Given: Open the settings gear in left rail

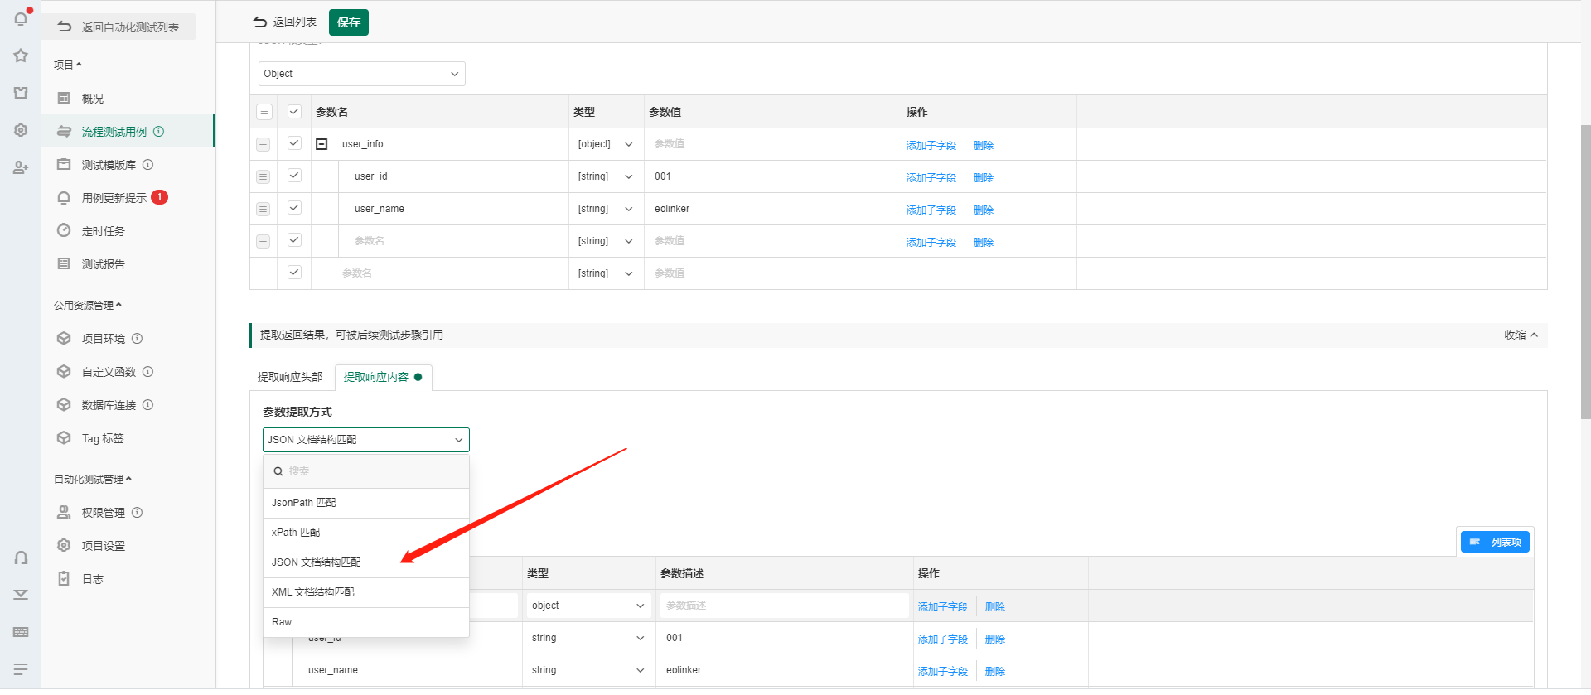Looking at the screenshot, I should click(x=21, y=130).
